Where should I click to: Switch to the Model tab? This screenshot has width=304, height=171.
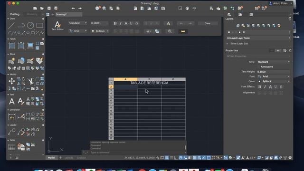(51, 158)
